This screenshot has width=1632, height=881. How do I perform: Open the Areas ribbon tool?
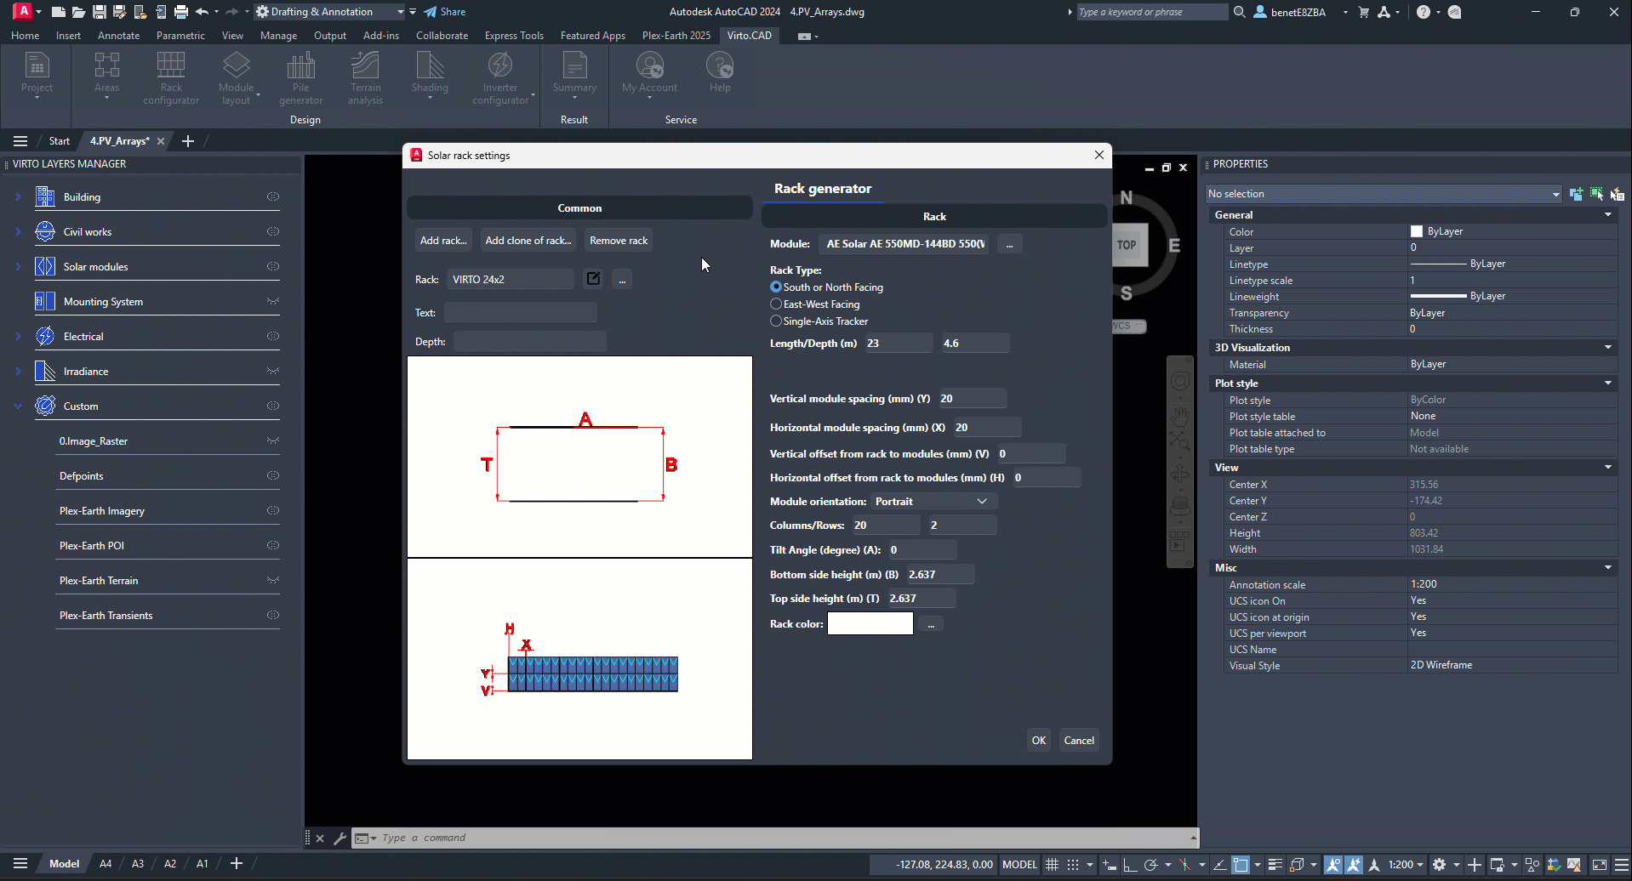[x=106, y=75]
